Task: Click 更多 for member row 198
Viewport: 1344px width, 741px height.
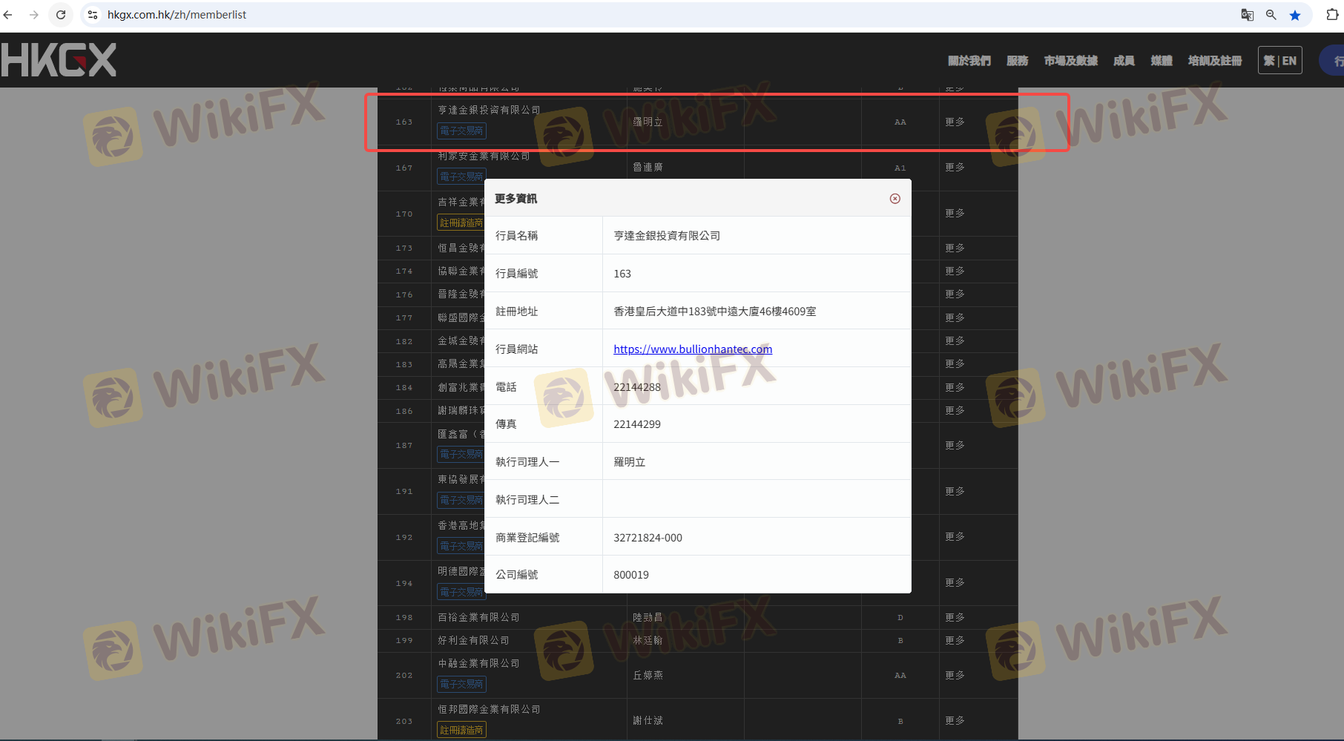Action: [x=955, y=617]
